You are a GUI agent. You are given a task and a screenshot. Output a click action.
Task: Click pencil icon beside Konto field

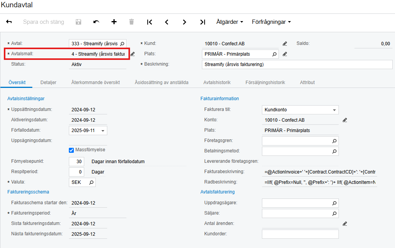click(345, 120)
